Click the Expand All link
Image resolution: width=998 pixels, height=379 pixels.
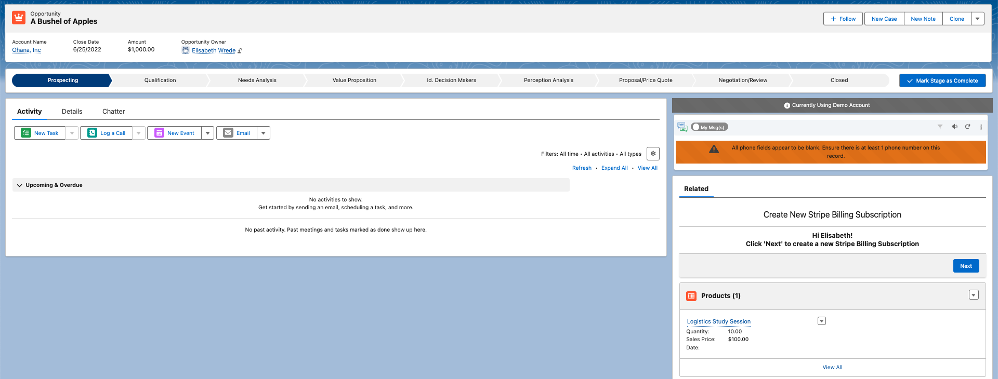(614, 168)
